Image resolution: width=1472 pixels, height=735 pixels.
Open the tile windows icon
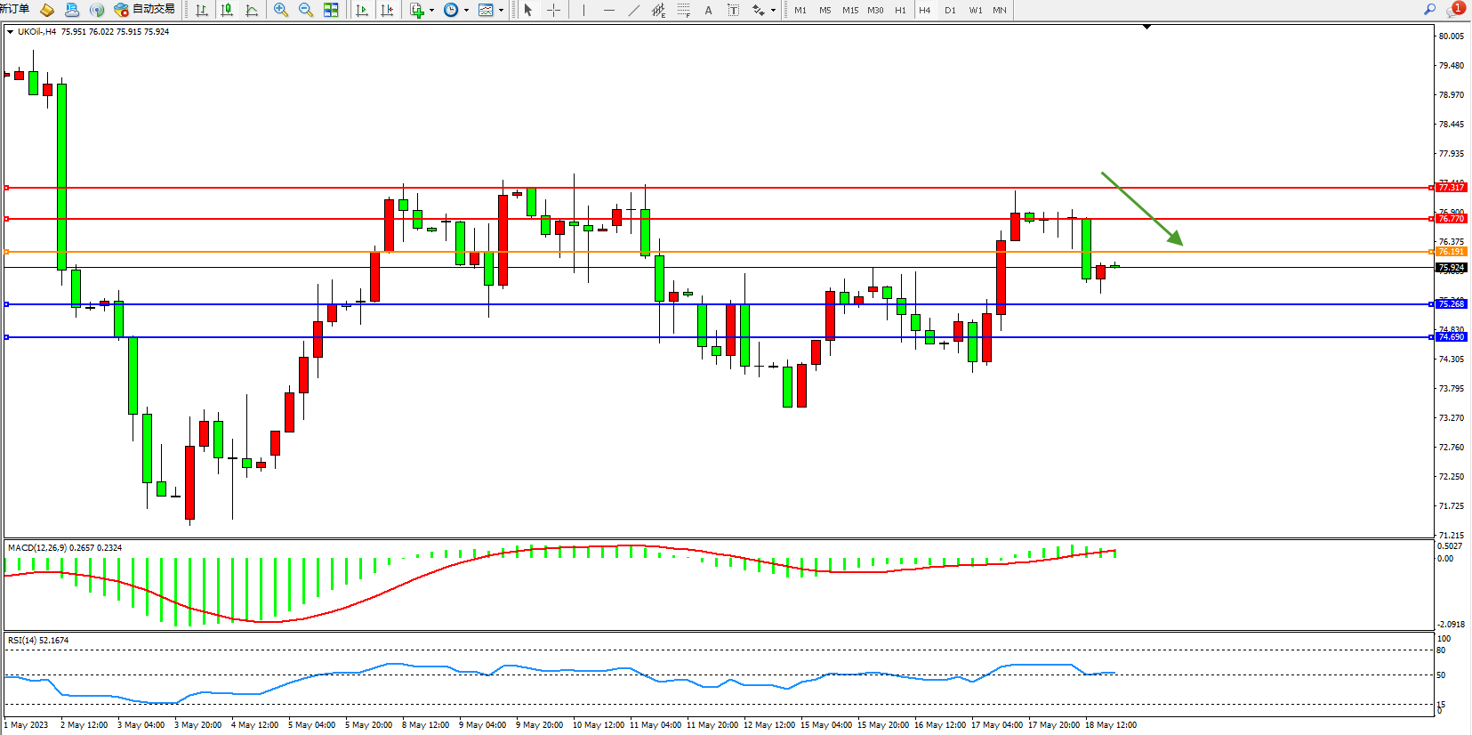331,10
